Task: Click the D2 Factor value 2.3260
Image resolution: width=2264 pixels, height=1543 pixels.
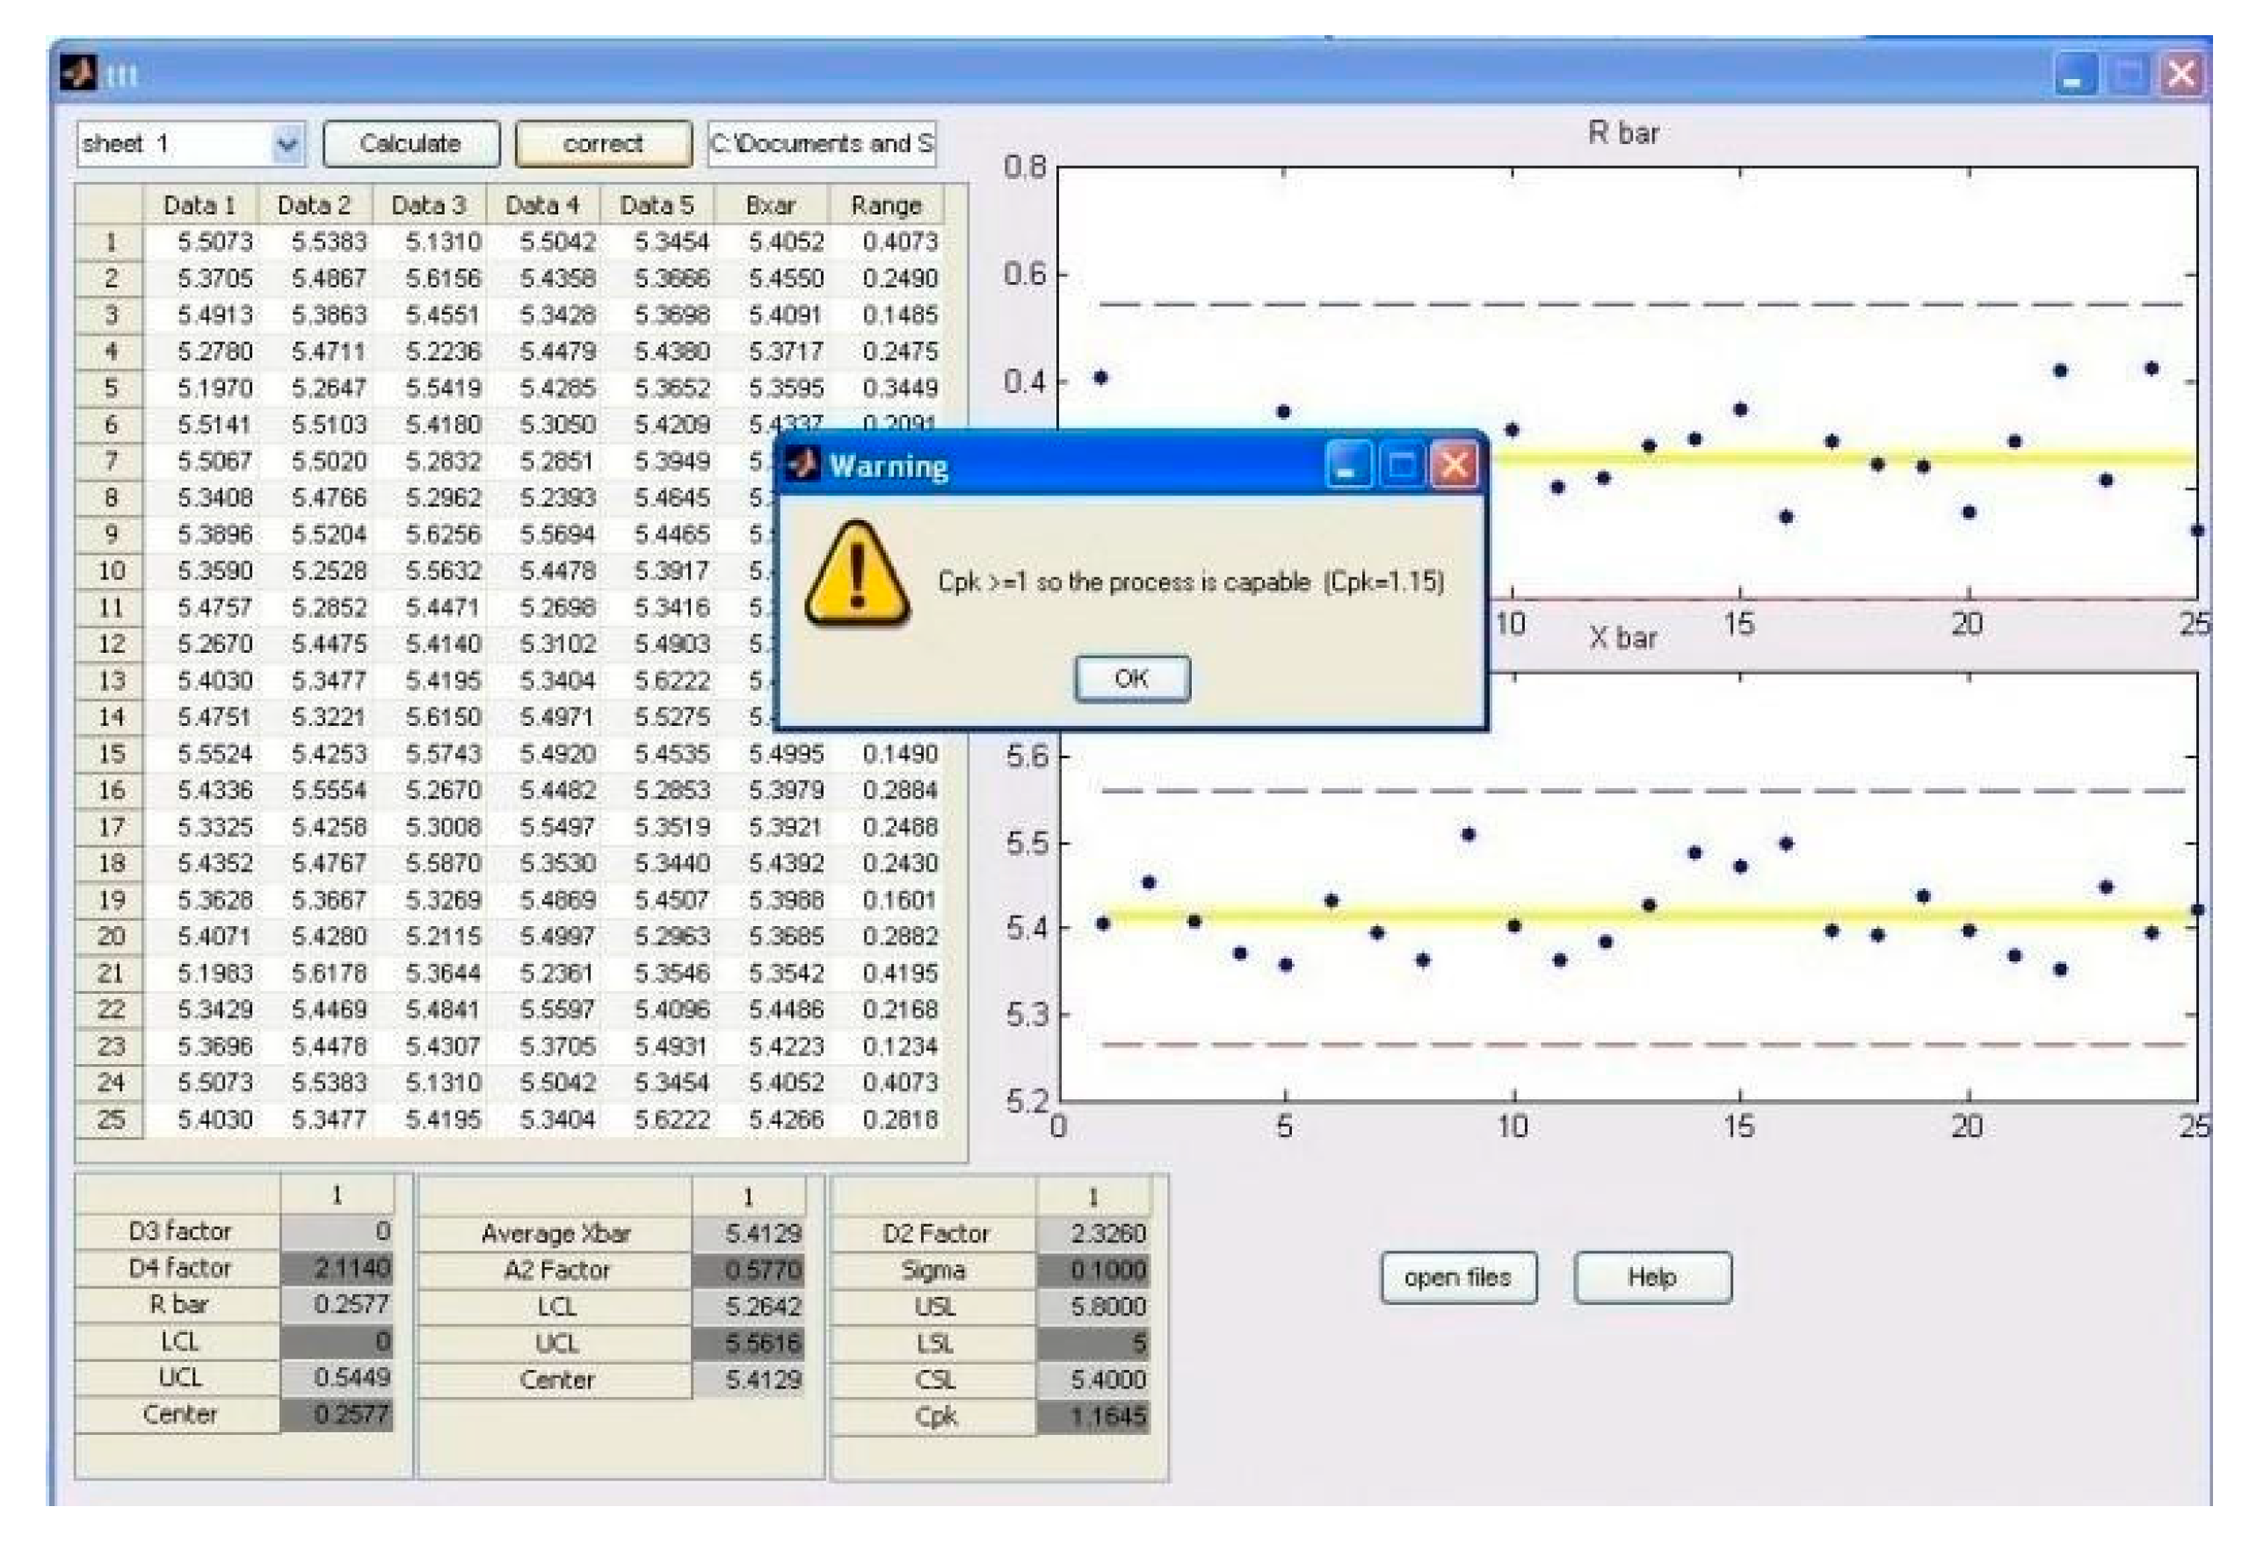Action: (x=1093, y=1233)
